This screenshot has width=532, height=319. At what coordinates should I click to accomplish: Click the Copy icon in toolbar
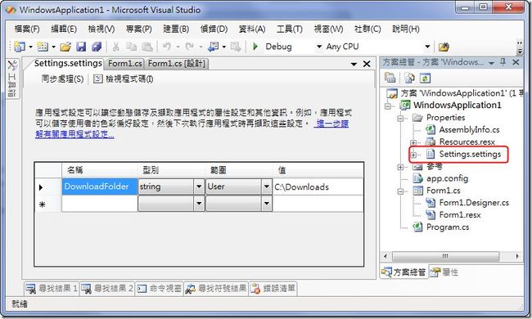pos(131,47)
